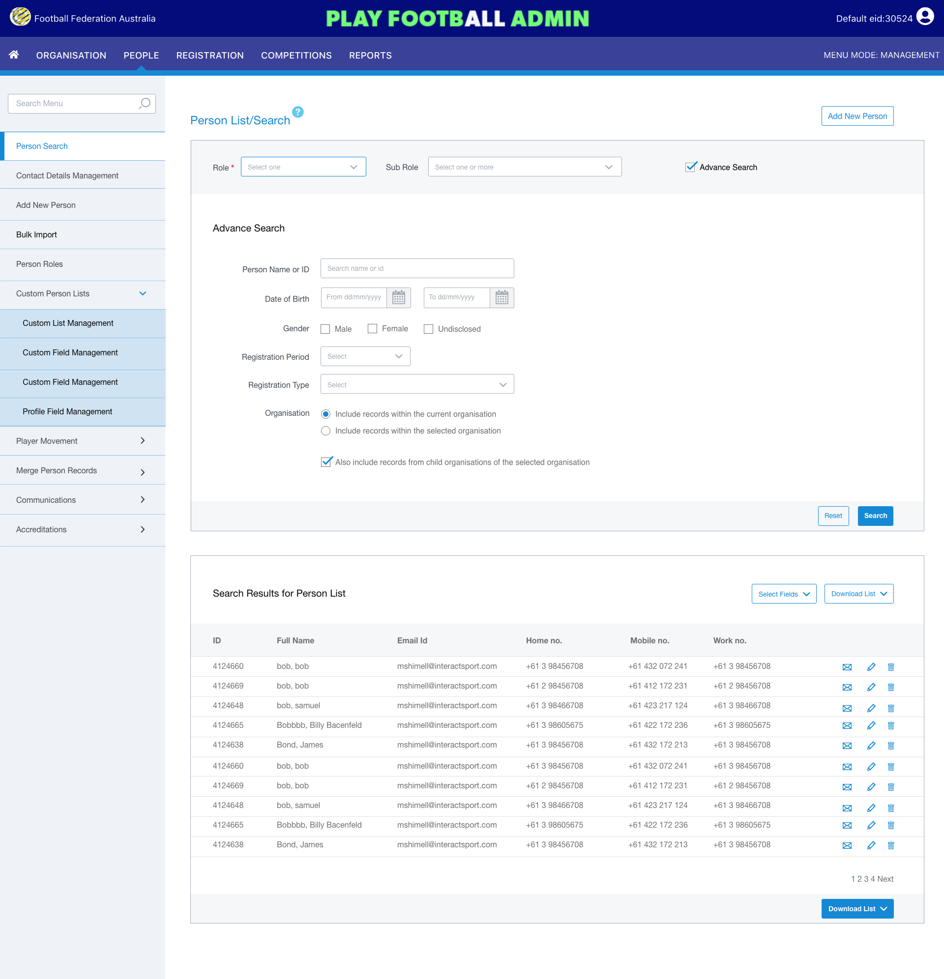Expand the Registration Type dropdown

(417, 385)
